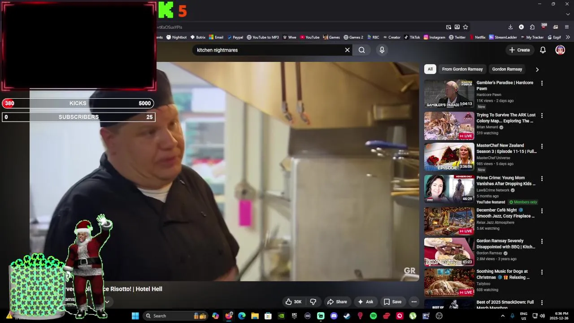Show more bookmarks chevron

point(568,37)
